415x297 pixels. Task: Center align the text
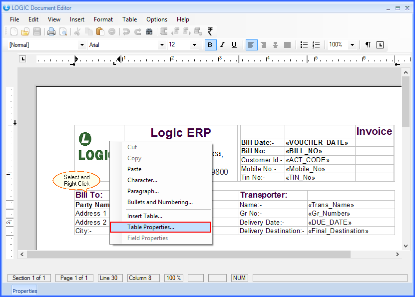[275, 45]
